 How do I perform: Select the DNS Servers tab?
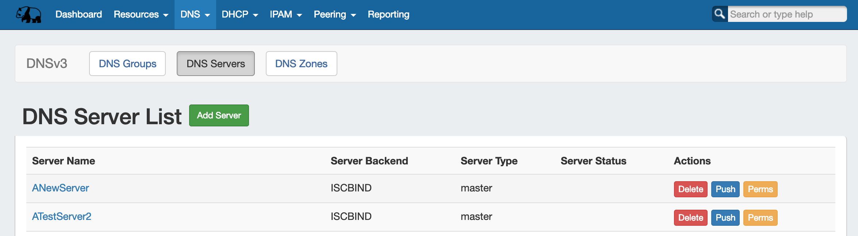point(215,64)
